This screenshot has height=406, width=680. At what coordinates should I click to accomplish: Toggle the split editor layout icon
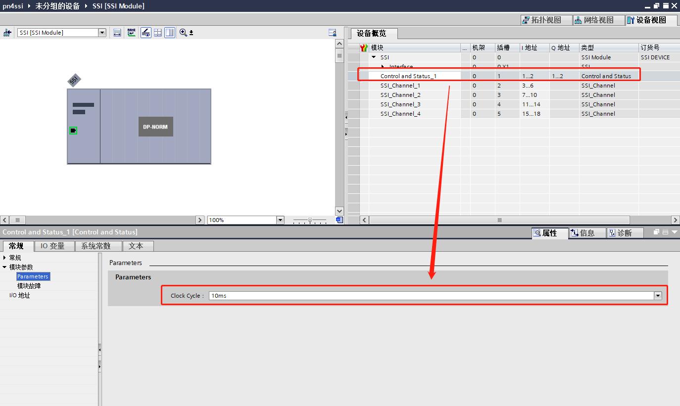170,33
